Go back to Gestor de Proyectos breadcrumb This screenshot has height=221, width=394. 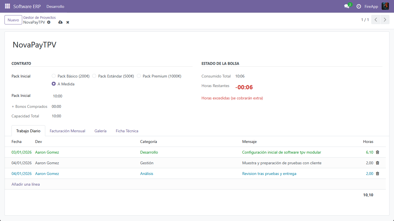pos(39,17)
